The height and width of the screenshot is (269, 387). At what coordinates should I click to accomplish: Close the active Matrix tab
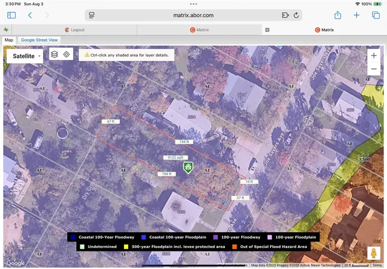click(267, 29)
